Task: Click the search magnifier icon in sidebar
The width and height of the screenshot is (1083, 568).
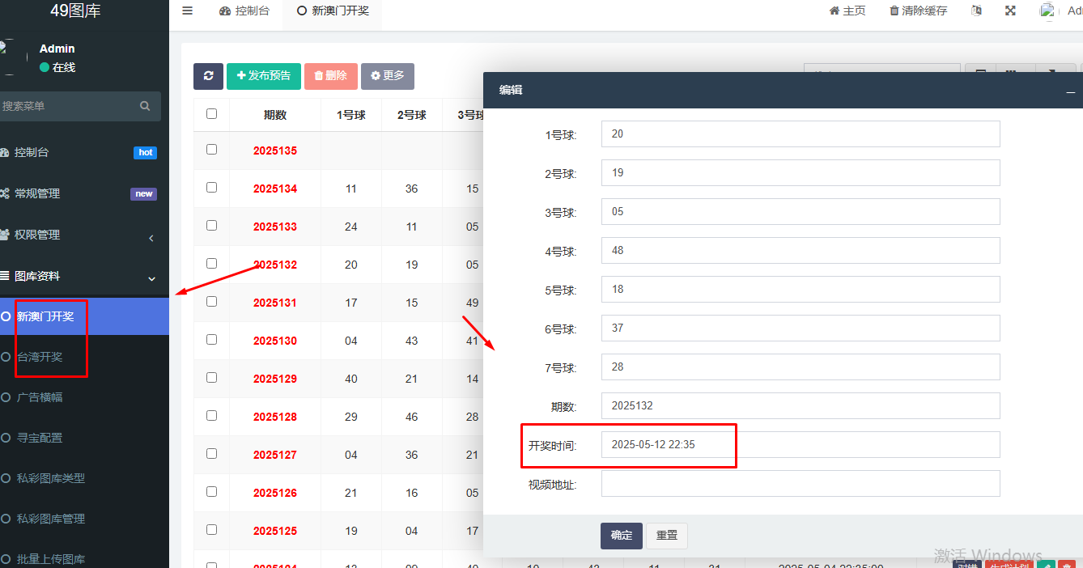Action: tap(145, 106)
